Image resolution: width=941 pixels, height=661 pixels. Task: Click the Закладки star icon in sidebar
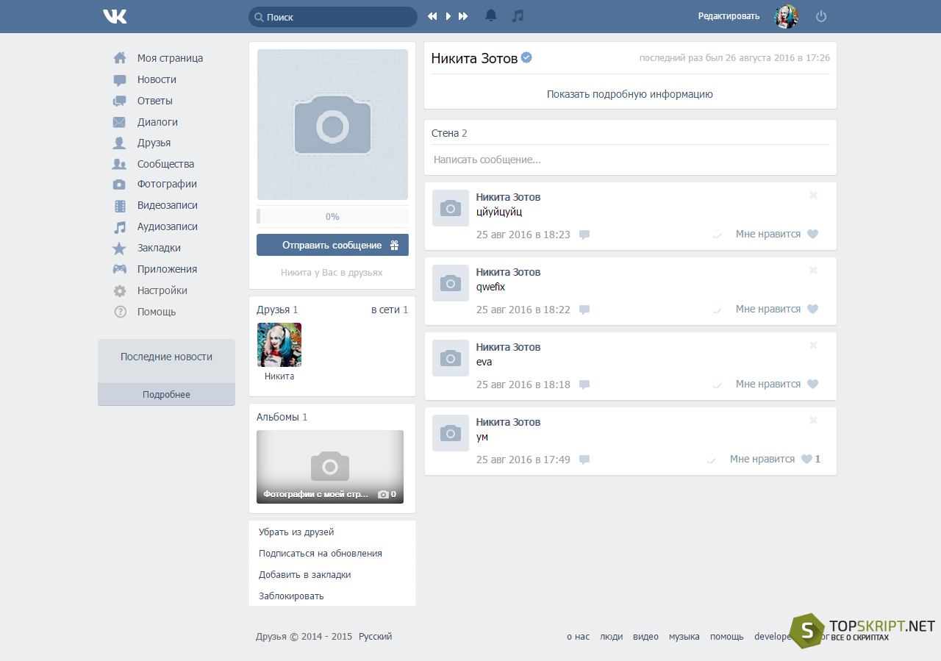tap(119, 249)
